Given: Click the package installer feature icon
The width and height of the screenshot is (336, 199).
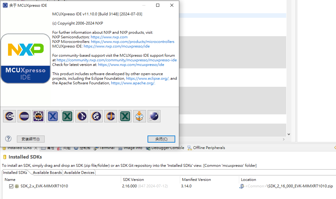Looking at the screenshot, I should pyautogui.click(x=139, y=116).
